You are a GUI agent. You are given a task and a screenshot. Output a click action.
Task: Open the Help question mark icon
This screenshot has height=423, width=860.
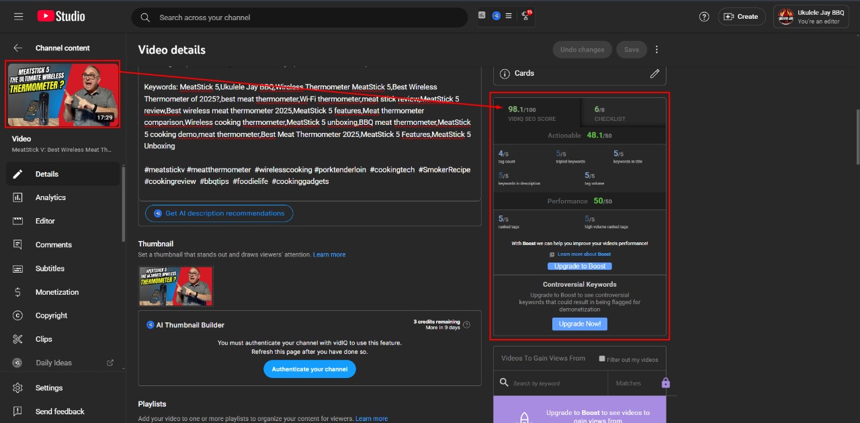tap(704, 17)
